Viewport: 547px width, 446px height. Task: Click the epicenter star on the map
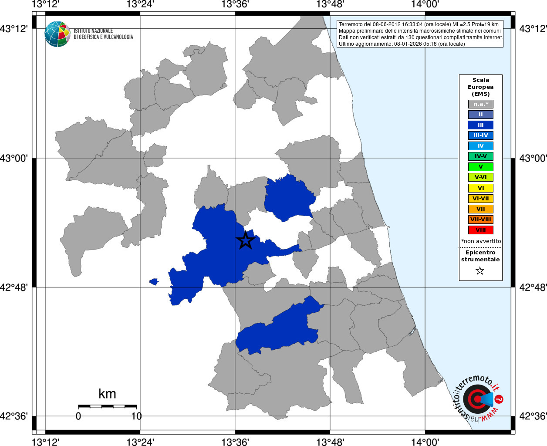[246, 240]
